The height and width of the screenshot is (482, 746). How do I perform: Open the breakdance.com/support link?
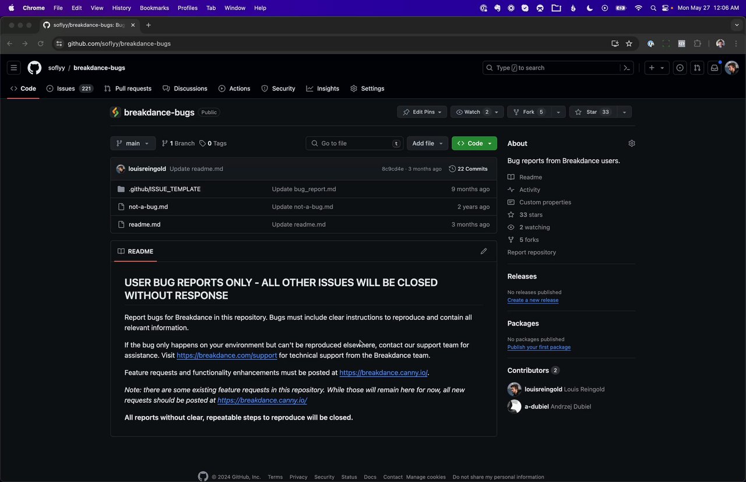[227, 356]
